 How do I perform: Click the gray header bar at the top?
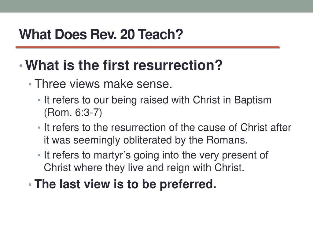(156, 6)
